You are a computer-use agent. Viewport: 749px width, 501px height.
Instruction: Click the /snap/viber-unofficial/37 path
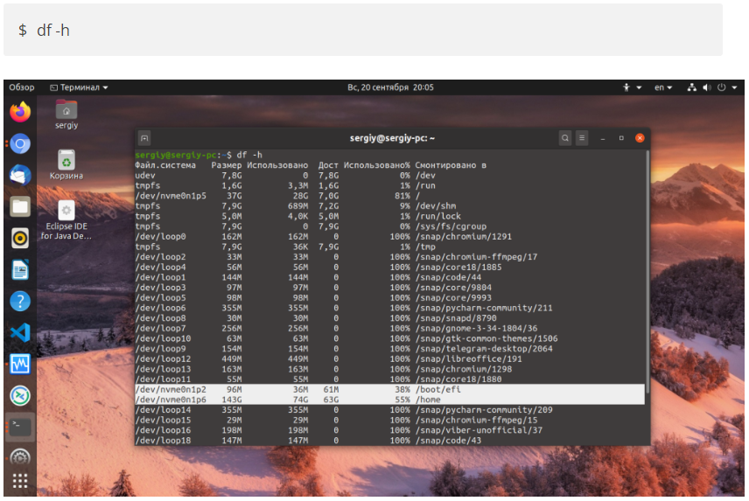coord(478,430)
